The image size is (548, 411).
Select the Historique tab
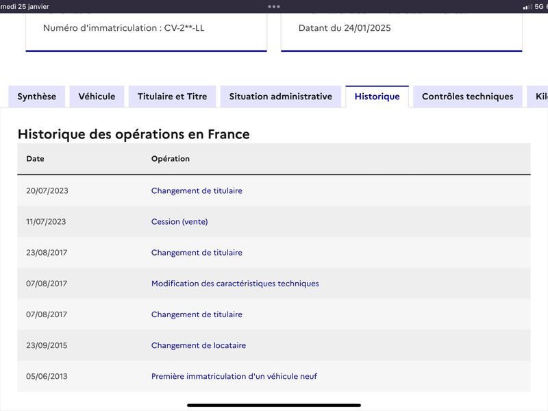[x=377, y=97]
